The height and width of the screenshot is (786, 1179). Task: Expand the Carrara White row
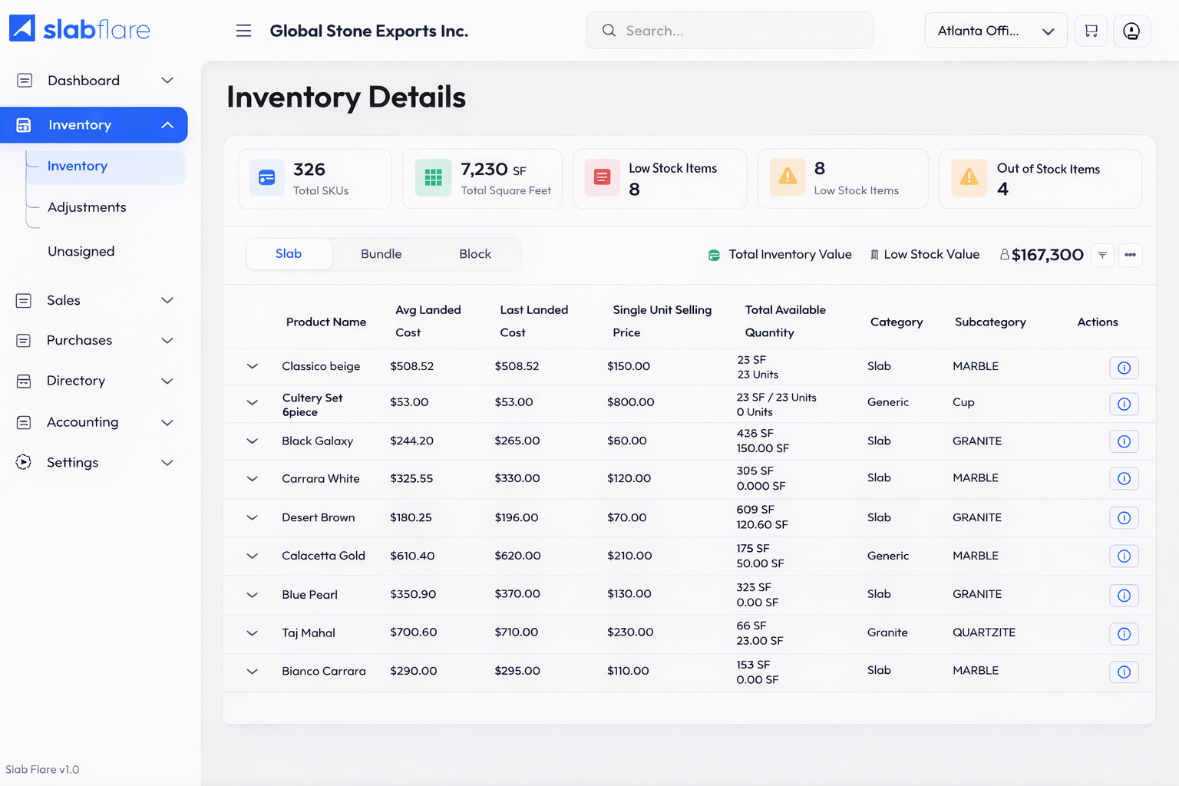252,479
